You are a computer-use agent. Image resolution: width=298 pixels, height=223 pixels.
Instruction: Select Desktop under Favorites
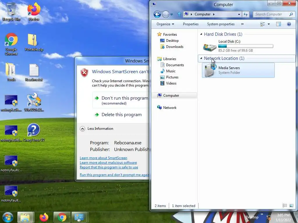tap(169, 41)
